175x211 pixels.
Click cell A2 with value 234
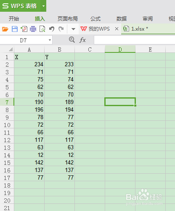[x=29, y=65]
